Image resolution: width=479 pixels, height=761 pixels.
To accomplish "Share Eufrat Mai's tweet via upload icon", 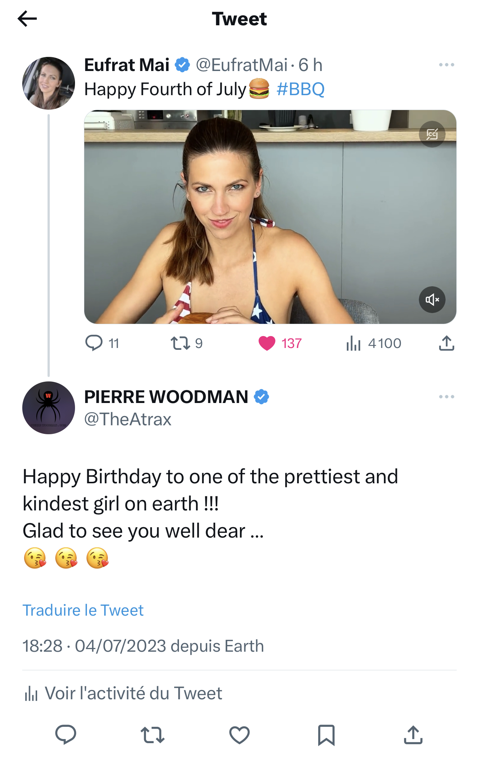I will (x=446, y=343).
